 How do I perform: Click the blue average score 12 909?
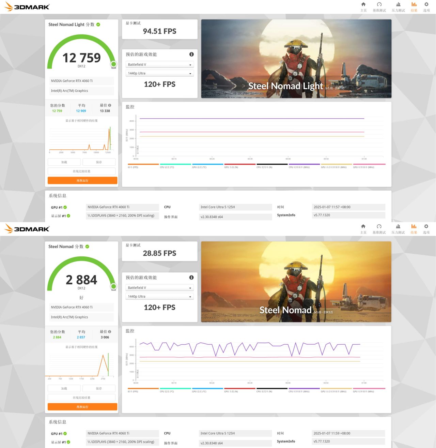(x=81, y=111)
